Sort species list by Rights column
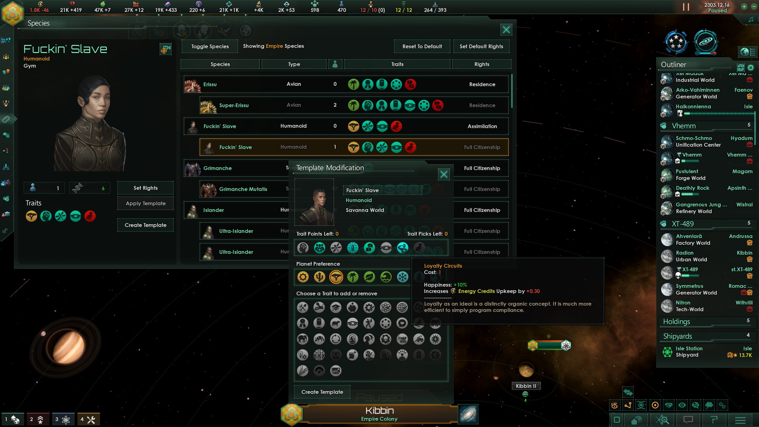Screen dimensions: 759x427 pos(481,64)
